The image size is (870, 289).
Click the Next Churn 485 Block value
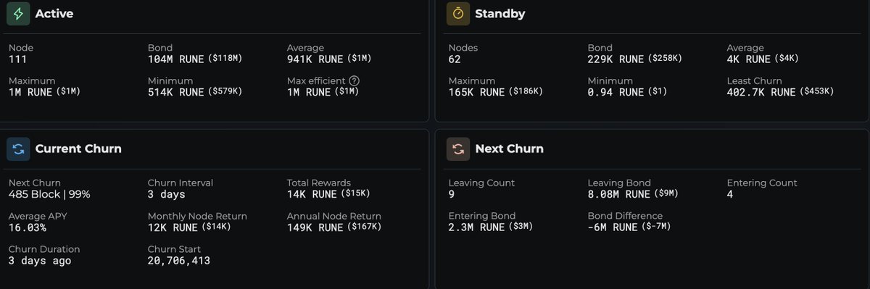pyautogui.click(x=49, y=194)
